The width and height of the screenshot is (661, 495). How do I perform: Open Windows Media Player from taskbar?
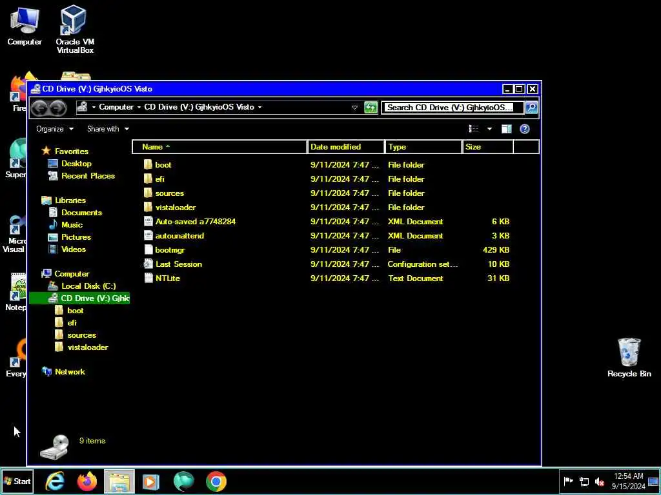click(x=151, y=481)
